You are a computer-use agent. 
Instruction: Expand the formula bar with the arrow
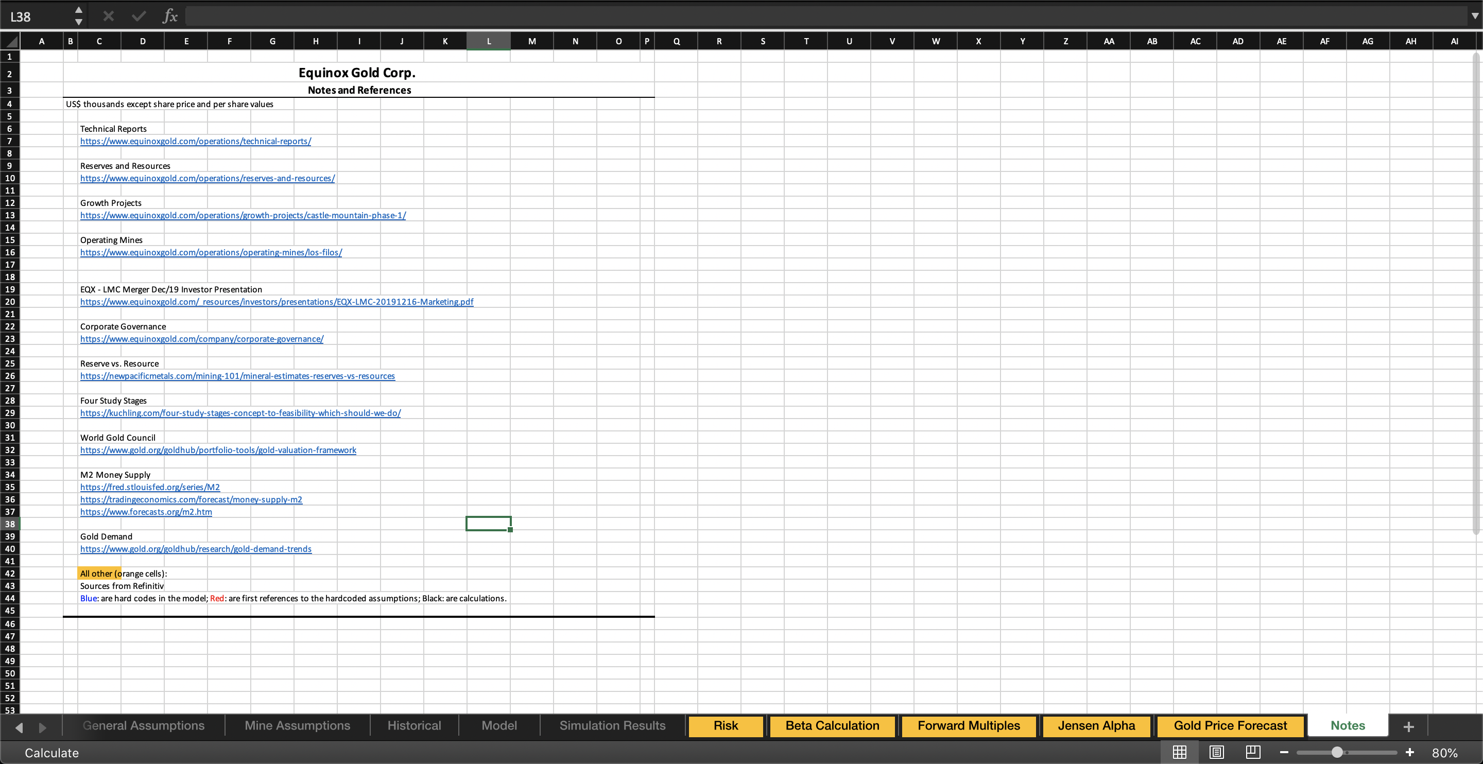[1474, 16]
